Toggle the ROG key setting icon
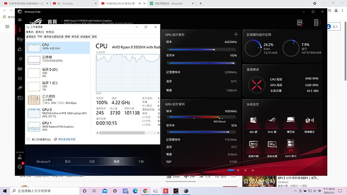Screen dimensions: 347x195 pyautogui.click(x=272, y=120)
